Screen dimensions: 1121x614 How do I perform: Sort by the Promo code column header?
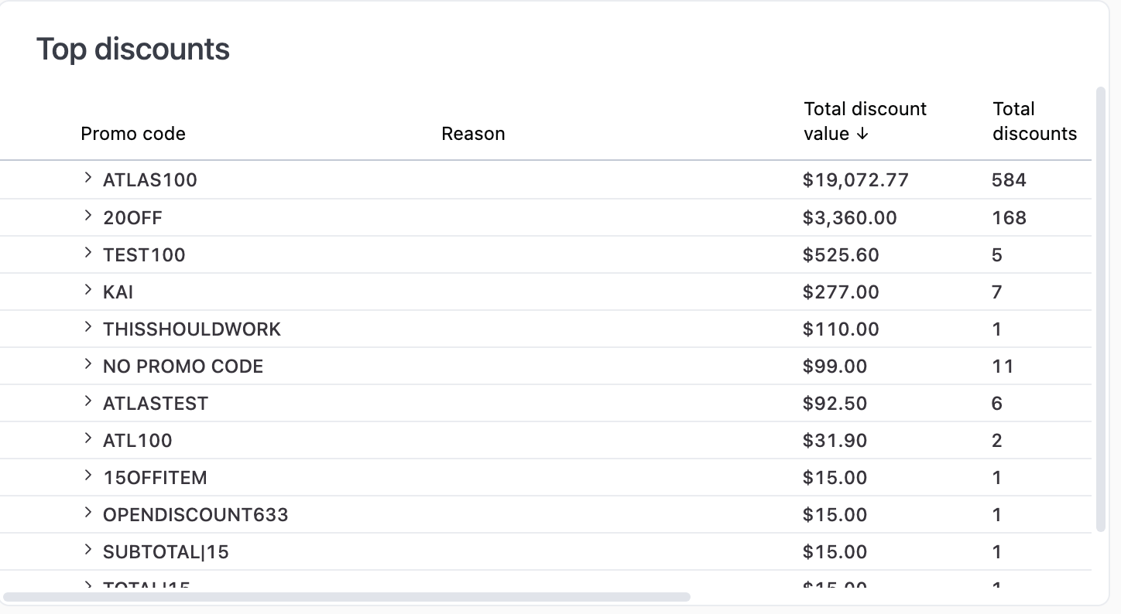[132, 133]
